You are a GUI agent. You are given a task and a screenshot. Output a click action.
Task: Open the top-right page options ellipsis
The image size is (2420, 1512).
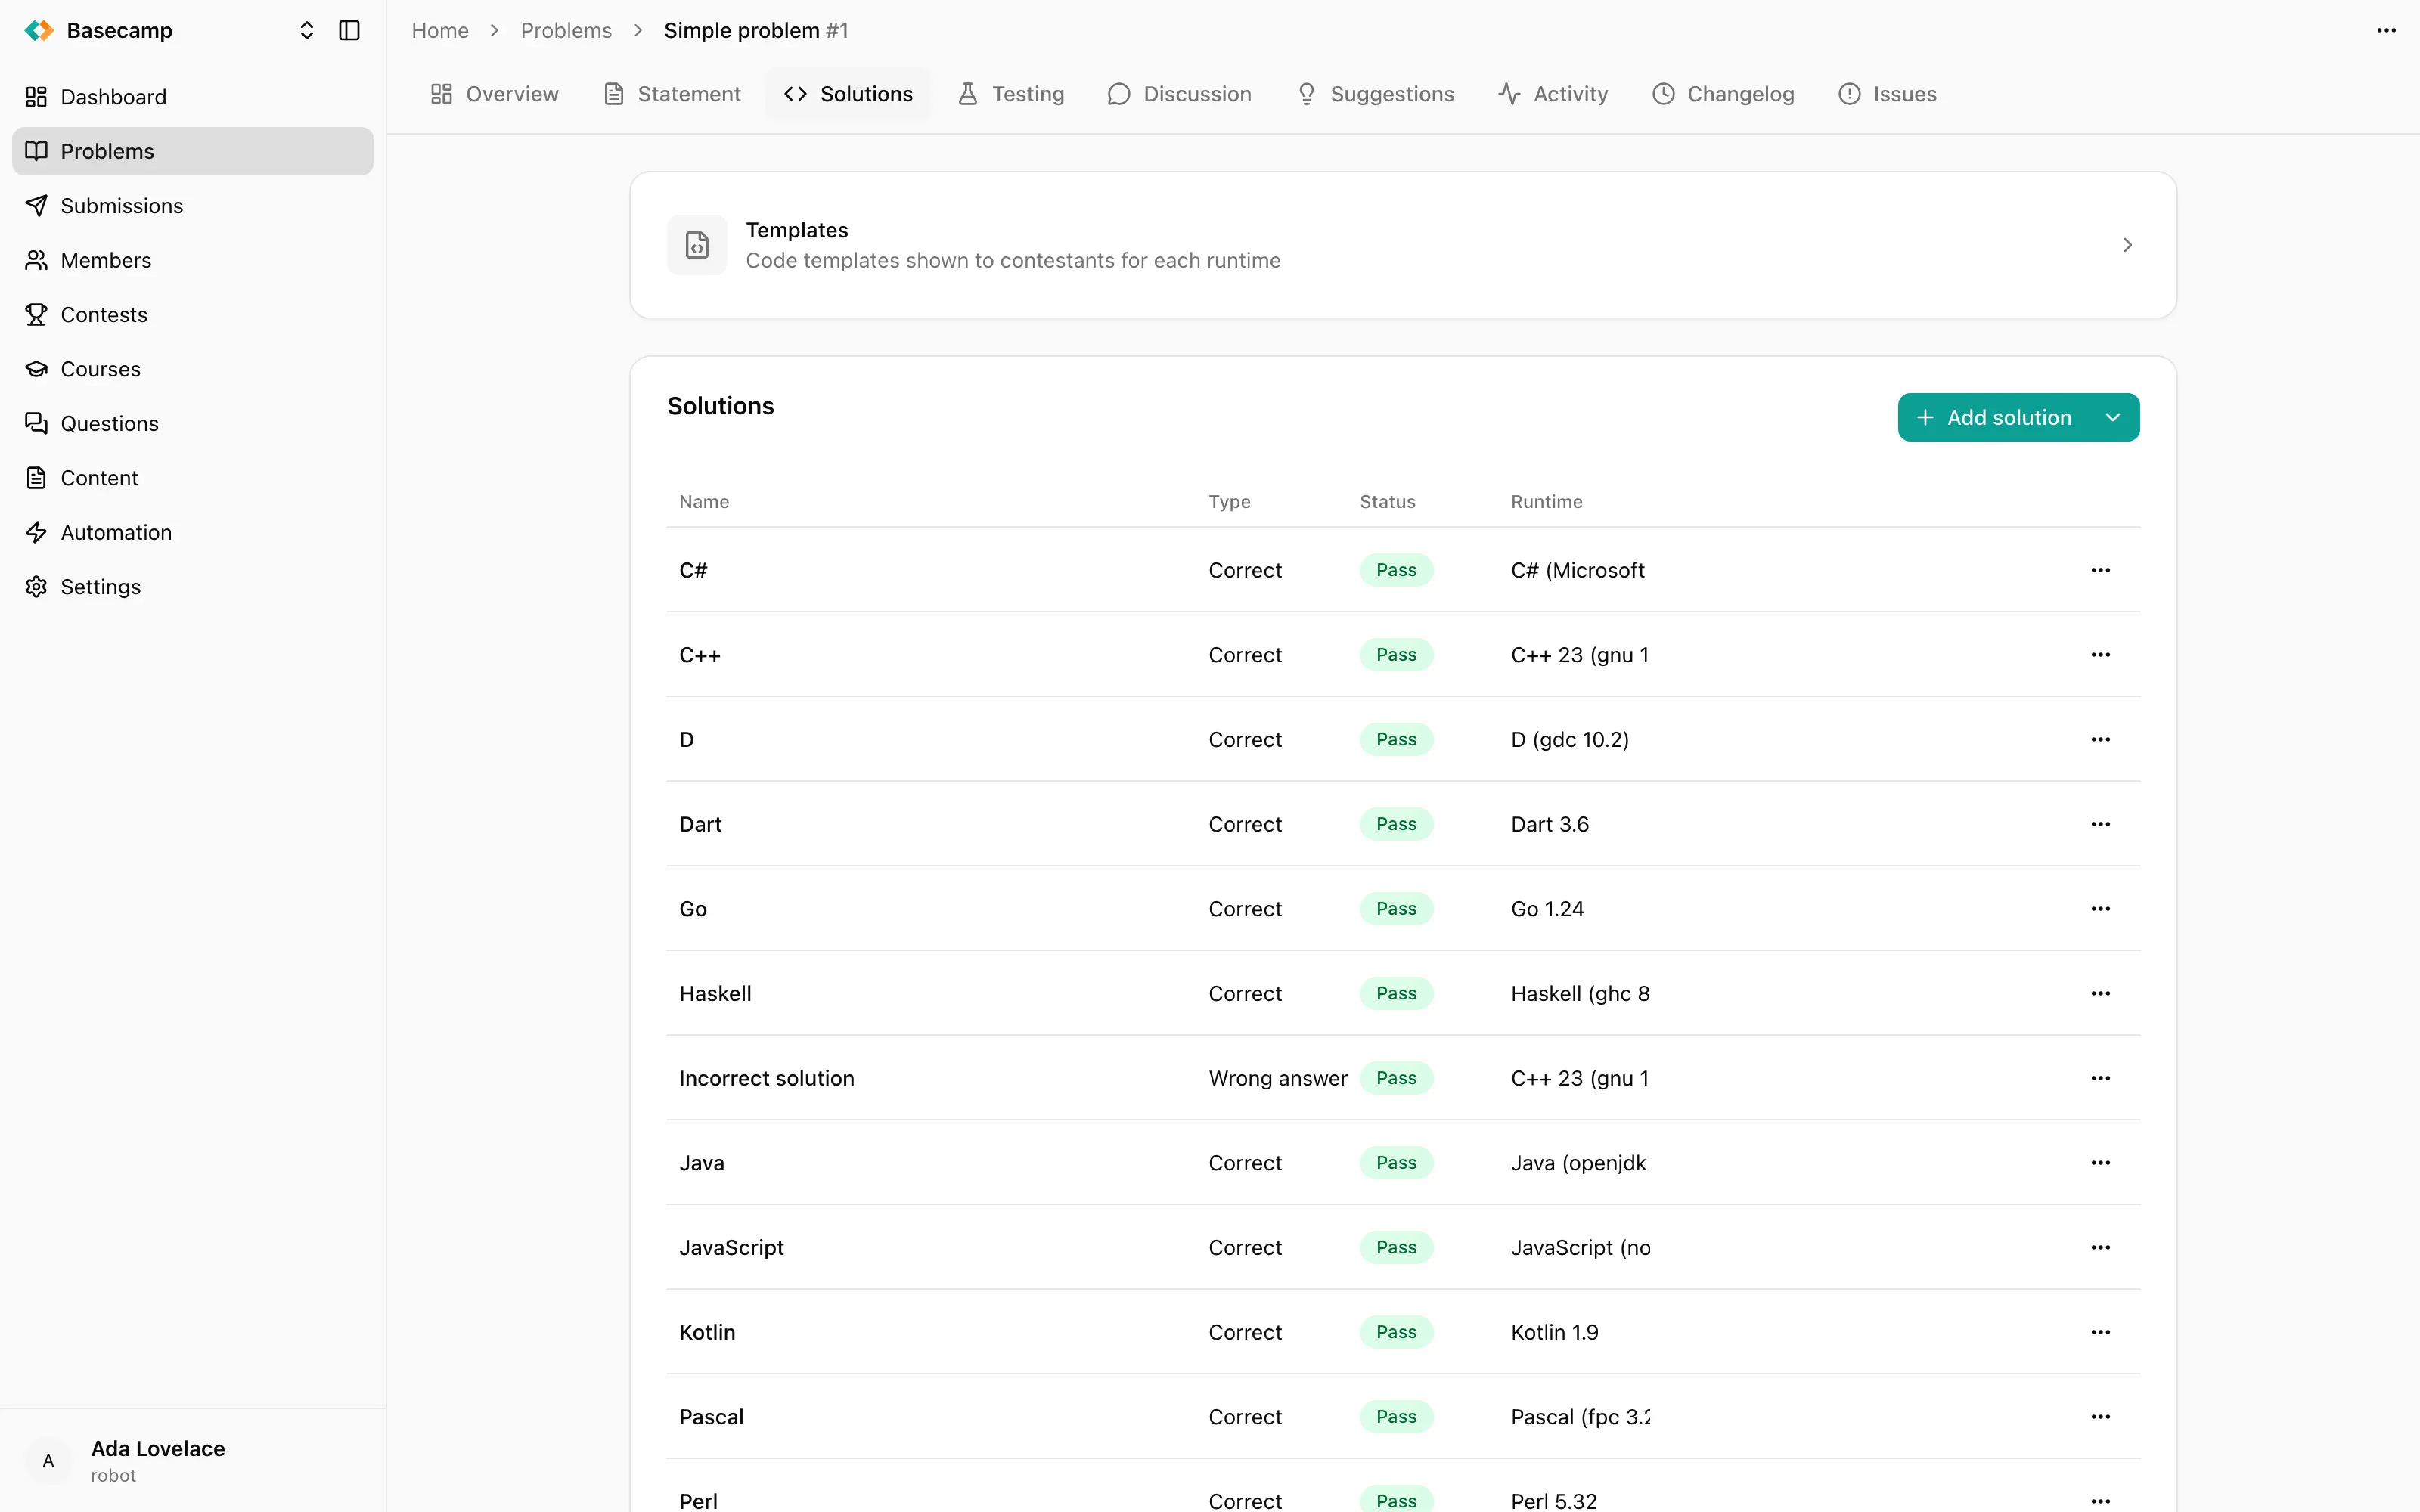2386,31
